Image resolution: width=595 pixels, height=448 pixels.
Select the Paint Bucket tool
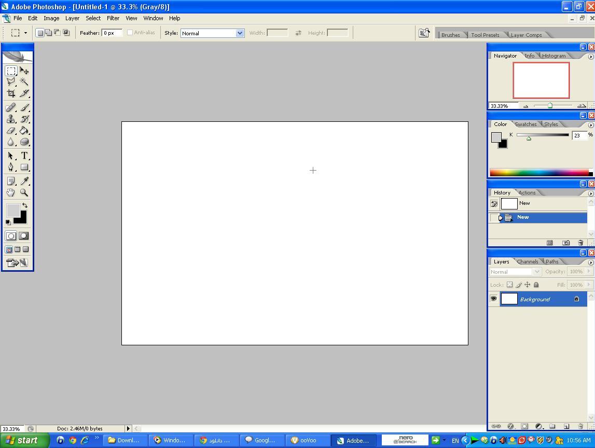(24, 131)
